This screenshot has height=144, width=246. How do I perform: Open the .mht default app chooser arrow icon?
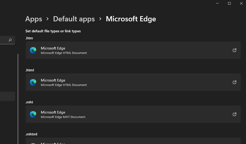234,114
